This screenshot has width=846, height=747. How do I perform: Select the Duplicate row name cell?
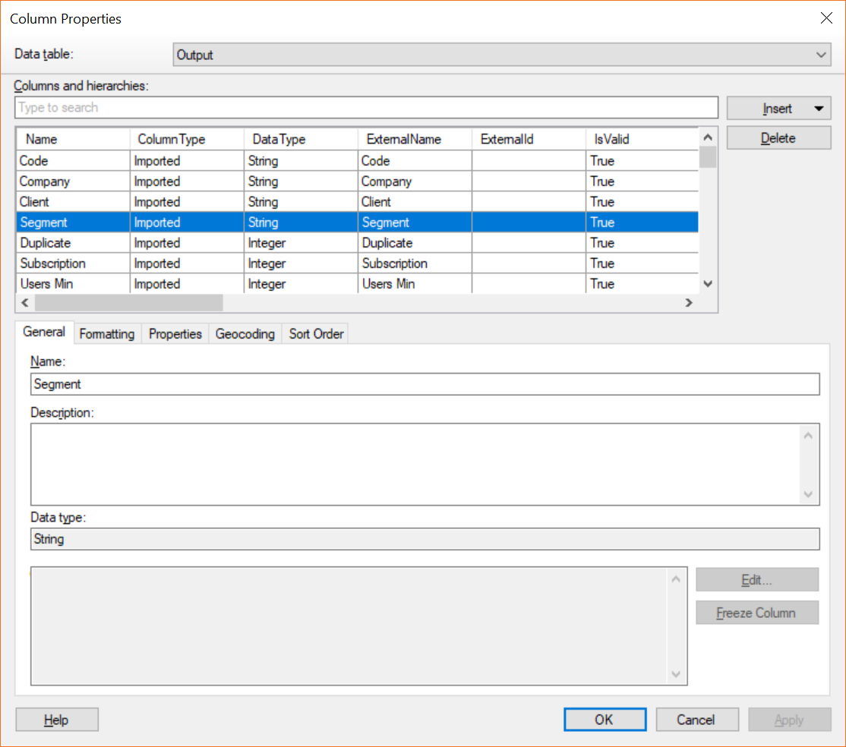pyautogui.click(x=73, y=243)
